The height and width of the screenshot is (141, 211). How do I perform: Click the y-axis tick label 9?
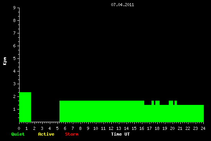coord(15,8)
